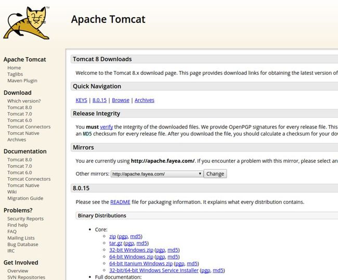The width and height of the screenshot is (338, 280).
Task: Download the Core tar.gz distribution
Action: click(115, 244)
